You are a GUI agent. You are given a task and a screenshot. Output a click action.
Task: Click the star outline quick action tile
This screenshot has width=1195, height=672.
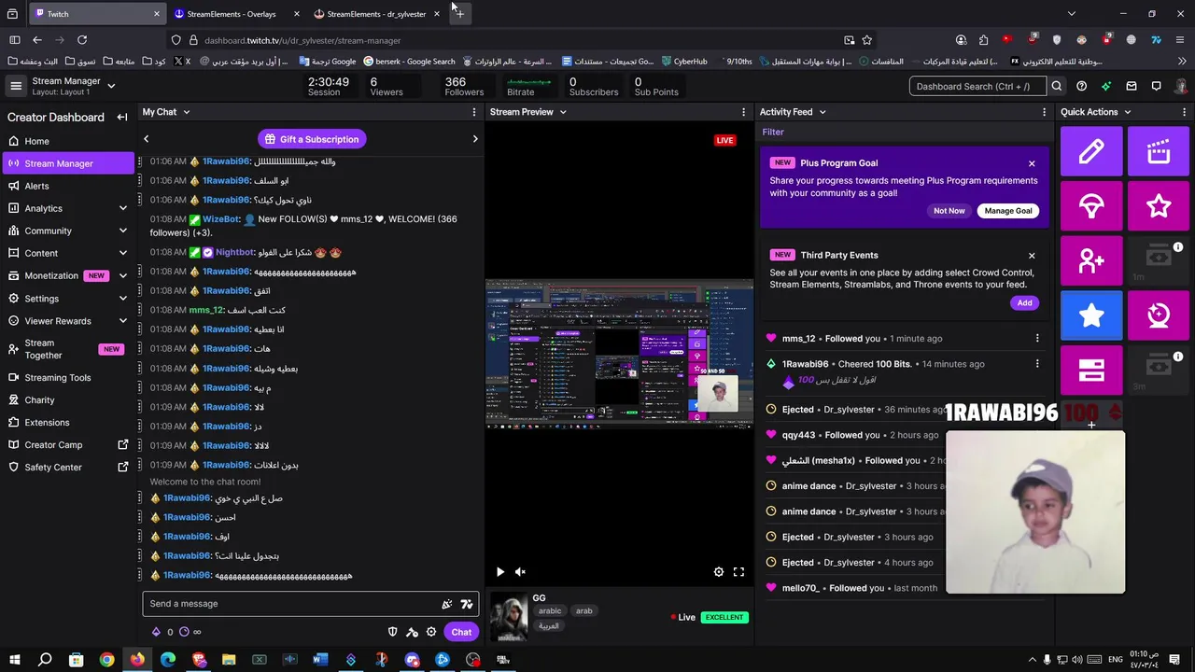[x=1159, y=205]
